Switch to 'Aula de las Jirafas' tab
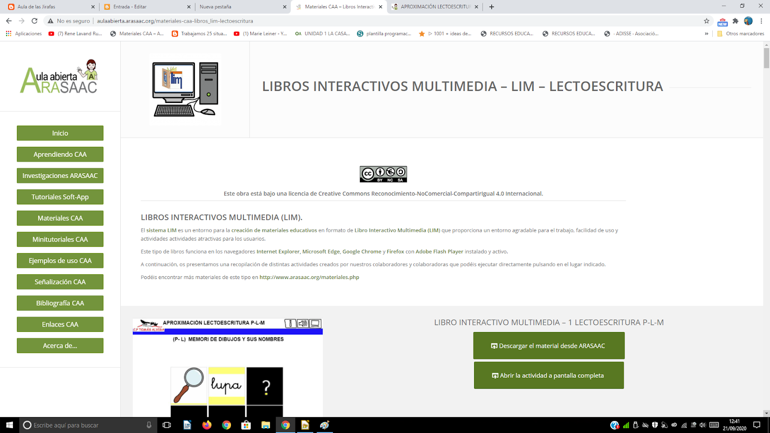Screen dimensions: 770x433 (x=51, y=7)
